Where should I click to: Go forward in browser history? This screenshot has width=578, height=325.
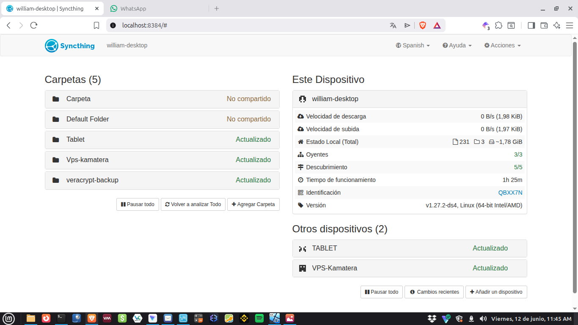pos(21,25)
